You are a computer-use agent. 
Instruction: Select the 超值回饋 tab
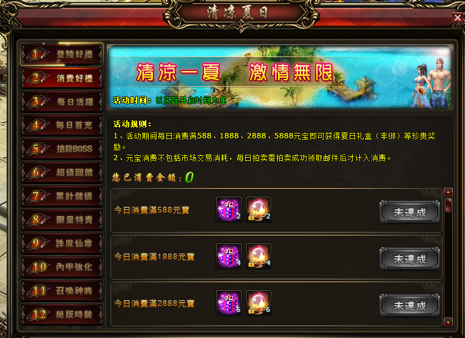[x=62, y=172]
